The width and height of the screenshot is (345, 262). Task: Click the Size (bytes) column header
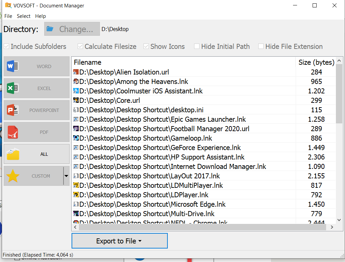[x=316, y=62]
